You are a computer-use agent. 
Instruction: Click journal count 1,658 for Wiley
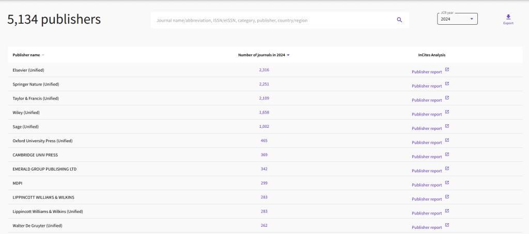(x=264, y=112)
